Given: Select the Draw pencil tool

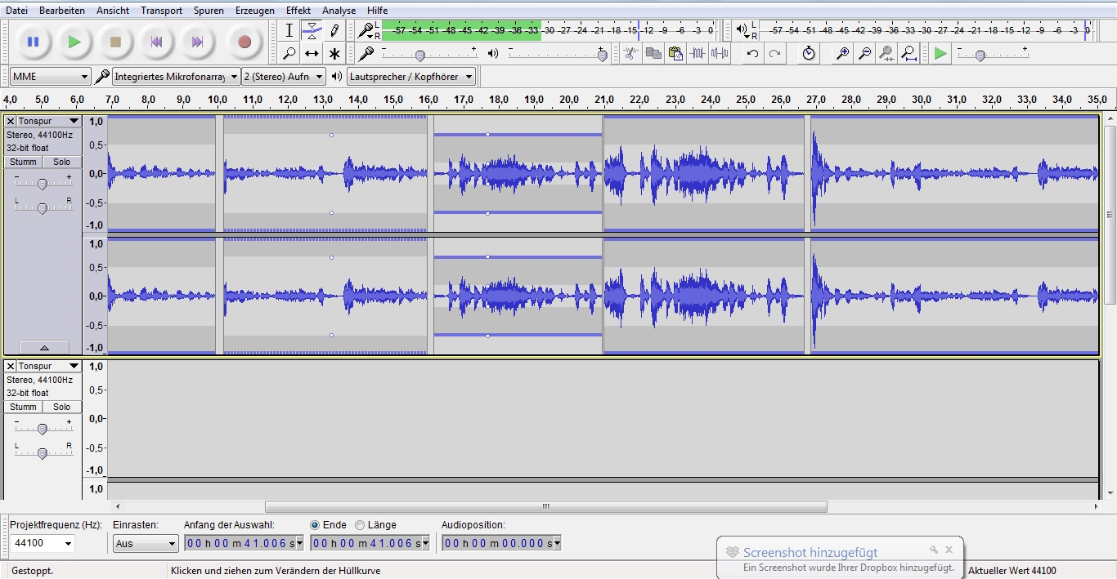Looking at the screenshot, I should point(334,31).
